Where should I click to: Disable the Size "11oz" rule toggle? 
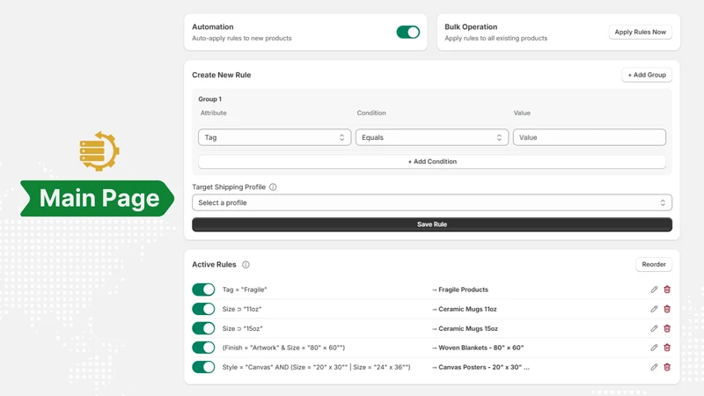coord(203,309)
